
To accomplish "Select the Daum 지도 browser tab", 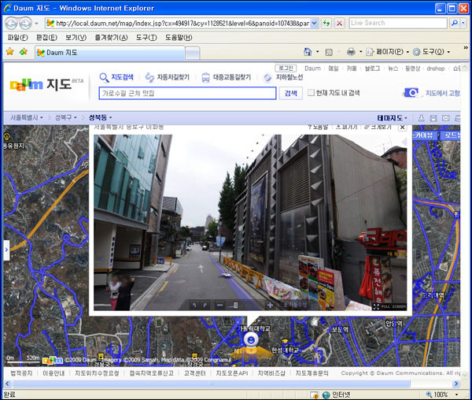I will click(x=109, y=53).
